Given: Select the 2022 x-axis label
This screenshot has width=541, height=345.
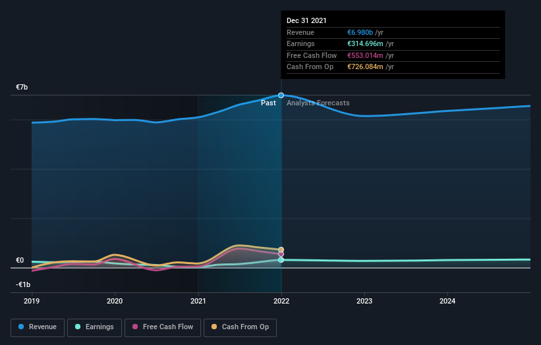Looking at the screenshot, I should [281, 302].
